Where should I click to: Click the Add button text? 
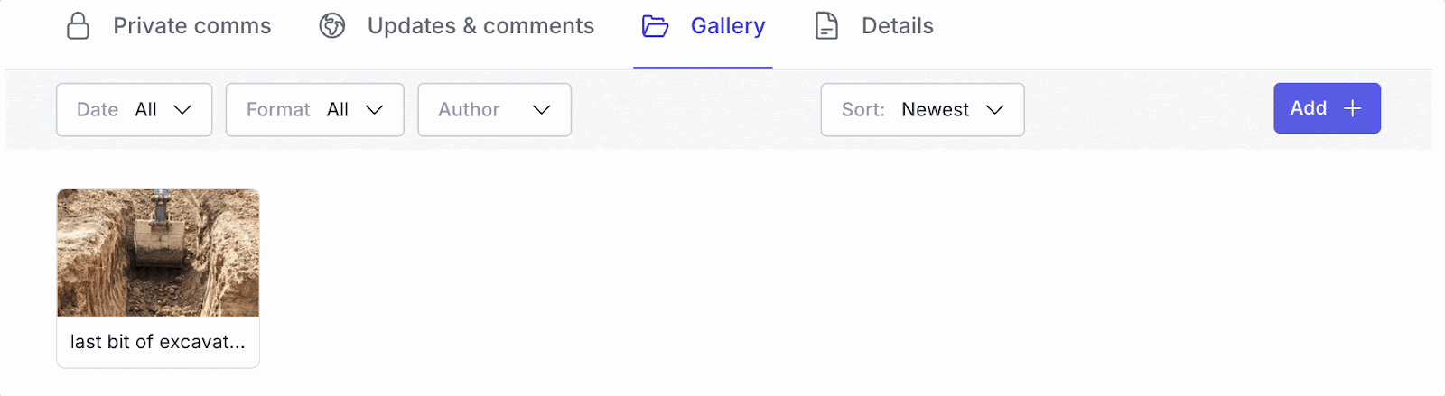point(1309,108)
